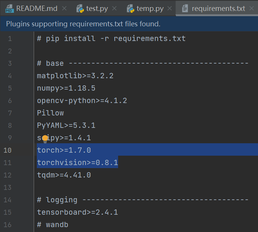Image resolution: width=258 pixels, height=232 pixels.
Task: Click the version 1.4.1 on the scipy line
Action: pyautogui.click(x=80, y=138)
